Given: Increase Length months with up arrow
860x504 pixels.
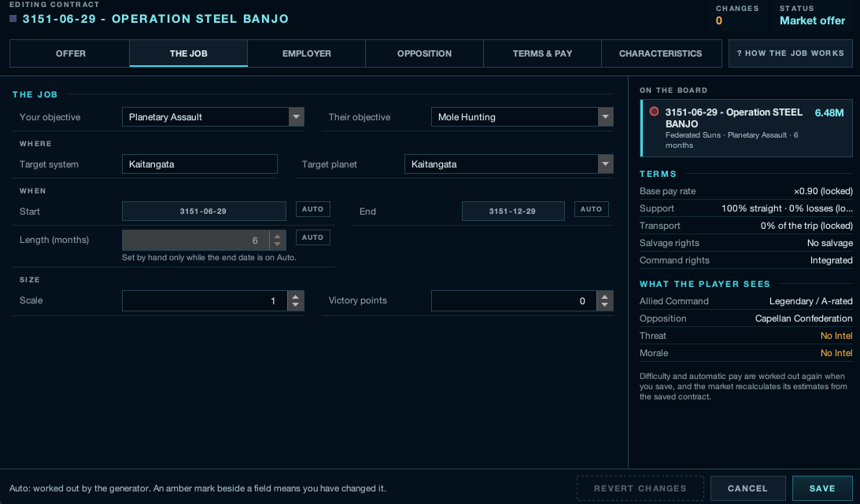Looking at the screenshot, I should pos(278,236).
